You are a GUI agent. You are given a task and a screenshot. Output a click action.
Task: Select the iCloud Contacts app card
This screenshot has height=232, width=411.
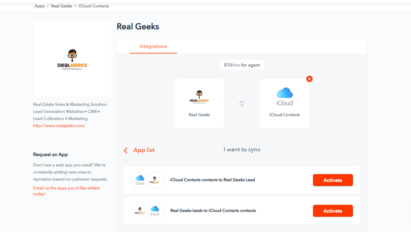pos(285,104)
